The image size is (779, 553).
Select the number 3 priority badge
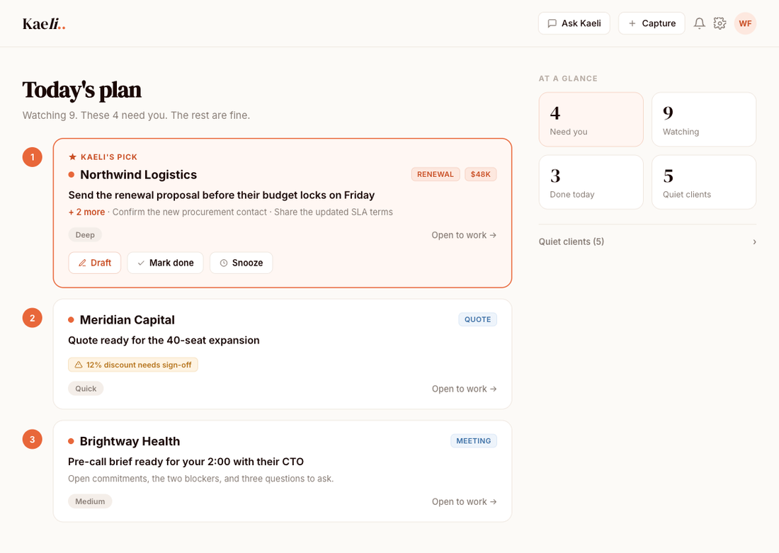pos(33,439)
